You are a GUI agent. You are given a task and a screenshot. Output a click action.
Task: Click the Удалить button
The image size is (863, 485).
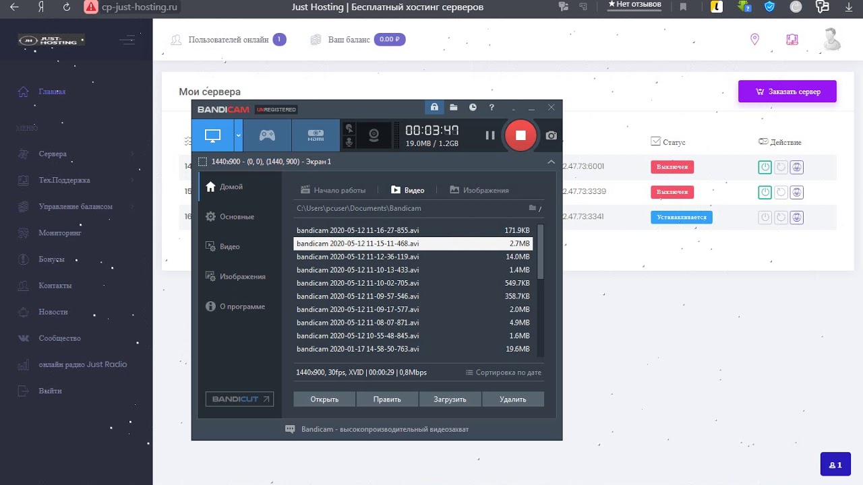513,399
